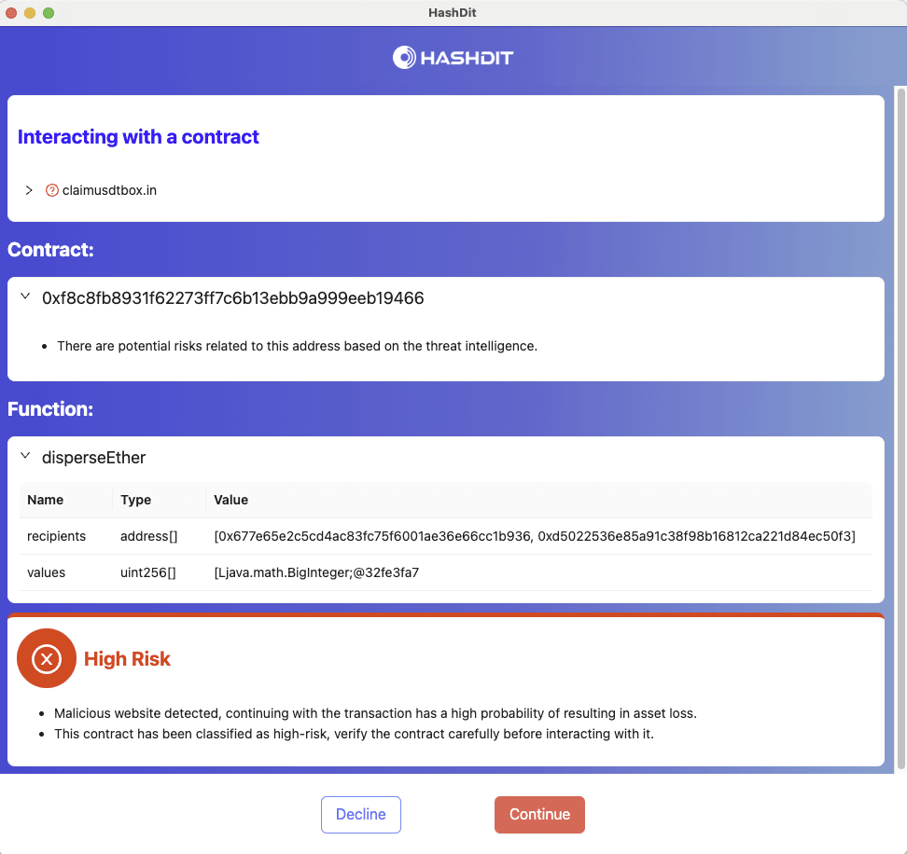Click the recipients address list value
The width and height of the screenshot is (907, 854).
tap(535, 536)
